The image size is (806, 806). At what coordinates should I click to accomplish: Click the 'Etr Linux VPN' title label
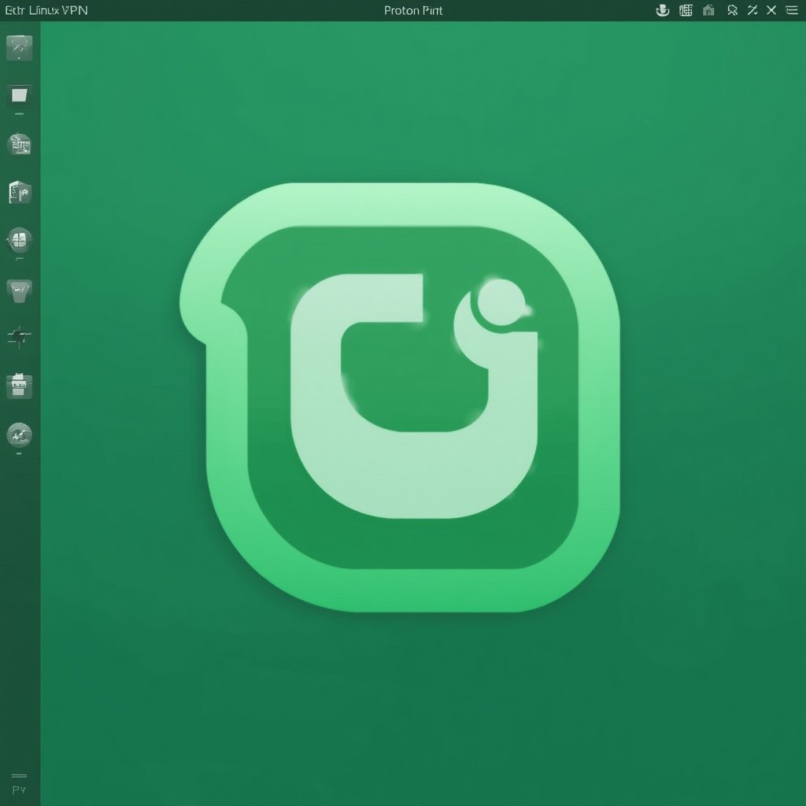point(46,10)
